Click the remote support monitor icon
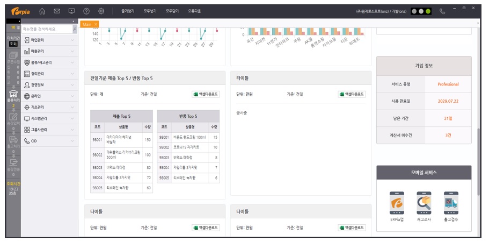This screenshot has width=489, height=242. click(x=72, y=11)
